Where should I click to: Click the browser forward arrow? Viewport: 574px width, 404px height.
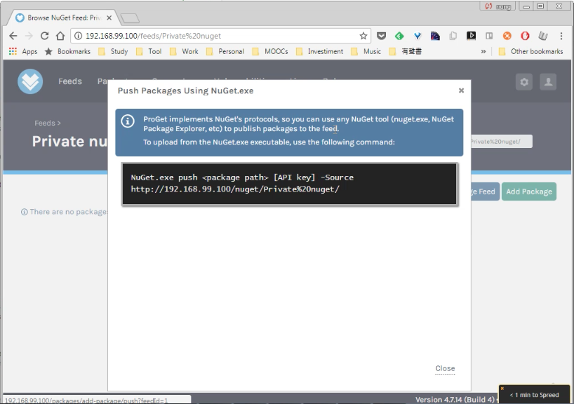29,36
